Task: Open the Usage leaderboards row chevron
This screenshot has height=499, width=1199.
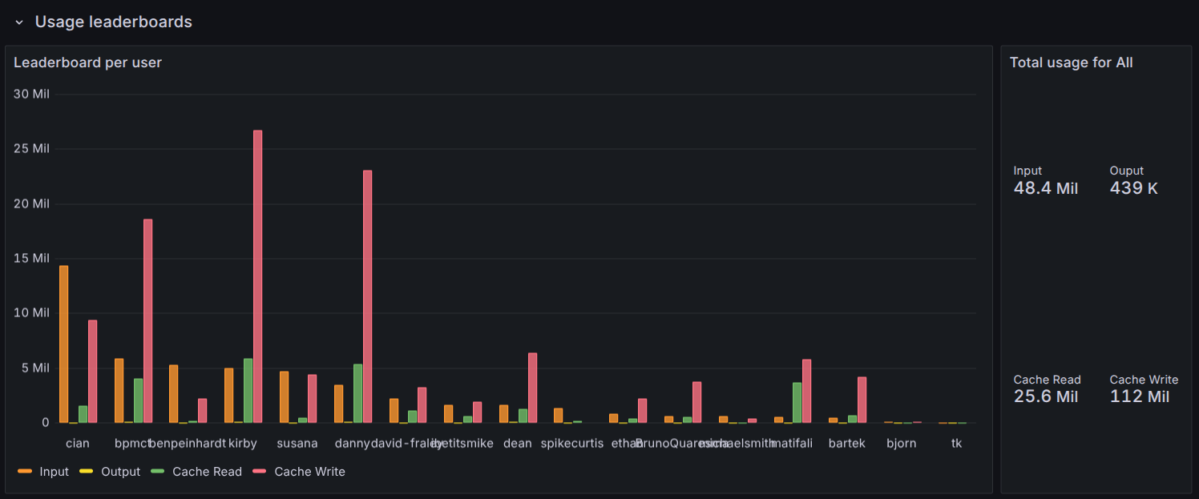Action: pyautogui.click(x=19, y=22)
